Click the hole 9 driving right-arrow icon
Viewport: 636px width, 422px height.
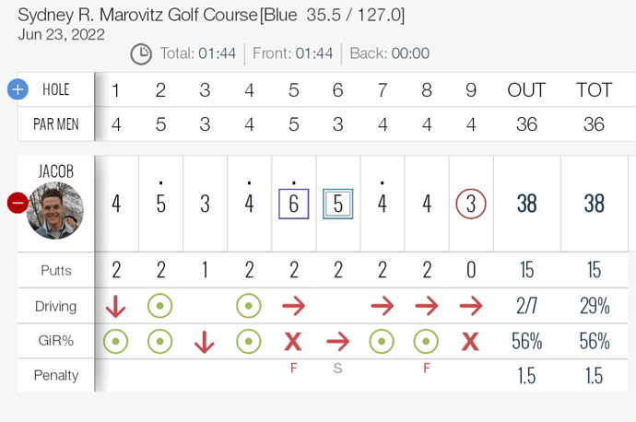pyautogui.click(x=471, y=306)
